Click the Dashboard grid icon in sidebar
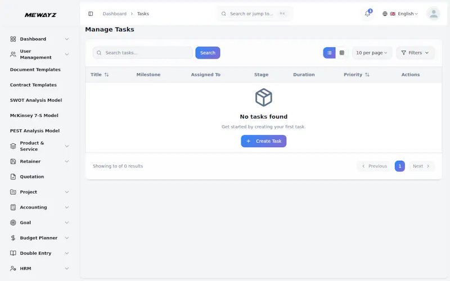This screenshot has height=281, width=450. tap(13, 39)
